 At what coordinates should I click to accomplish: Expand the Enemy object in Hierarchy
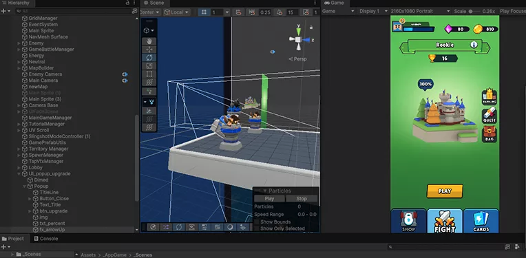point(19,43)
